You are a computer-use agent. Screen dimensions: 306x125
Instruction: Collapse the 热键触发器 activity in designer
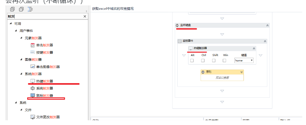254,48
